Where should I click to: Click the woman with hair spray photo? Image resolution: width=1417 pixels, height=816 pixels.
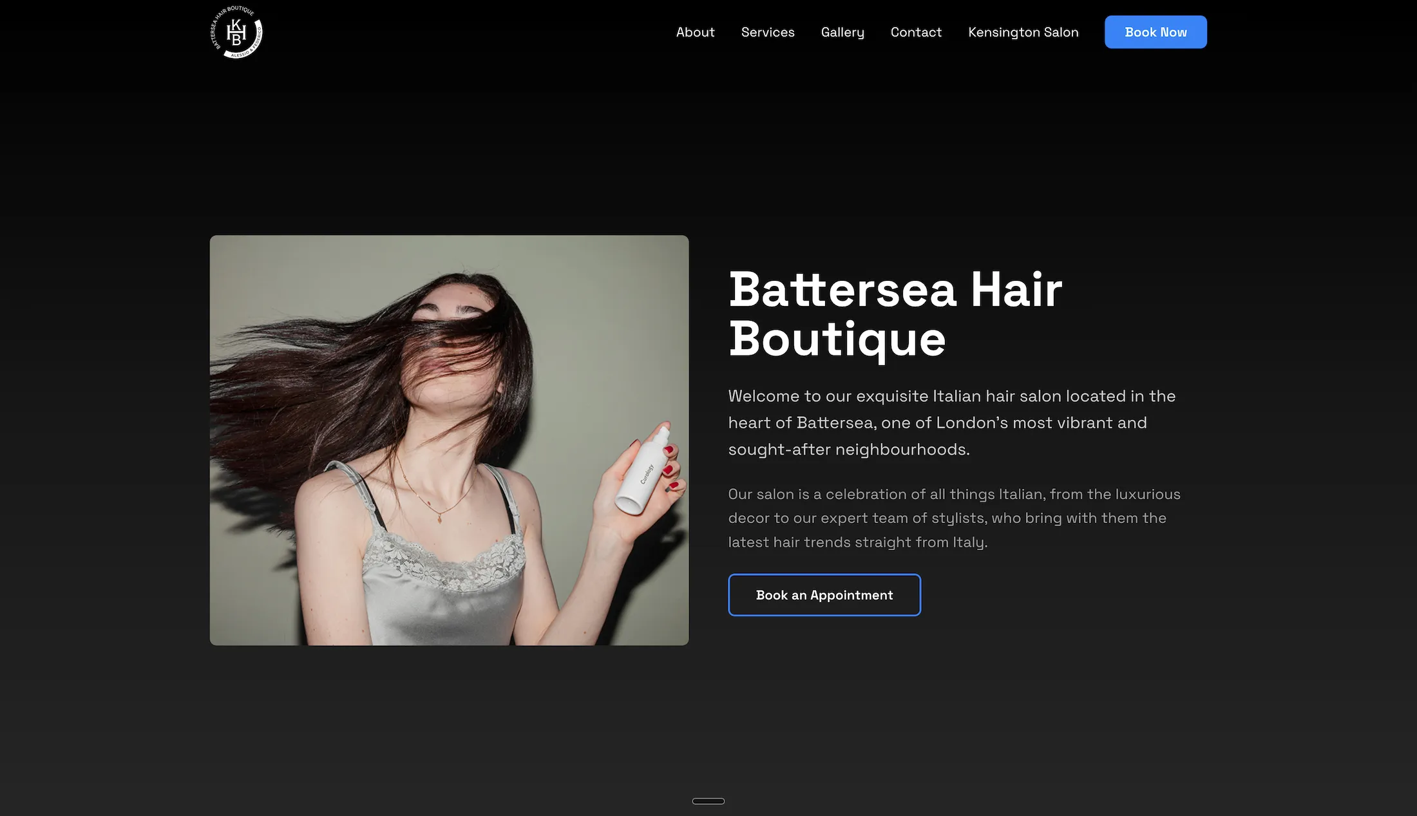(x=449, y=440)
